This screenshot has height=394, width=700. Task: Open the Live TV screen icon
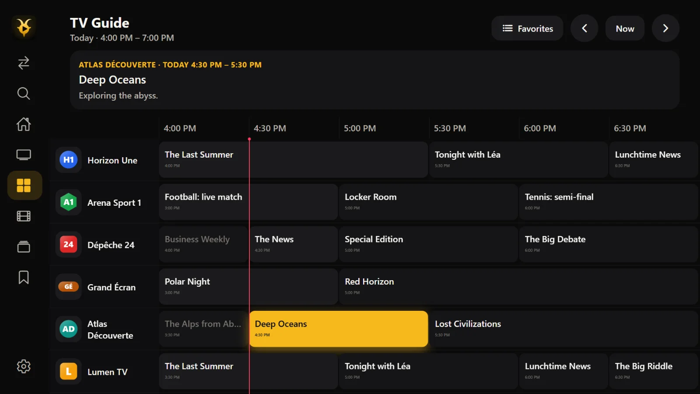pos(24,155)
